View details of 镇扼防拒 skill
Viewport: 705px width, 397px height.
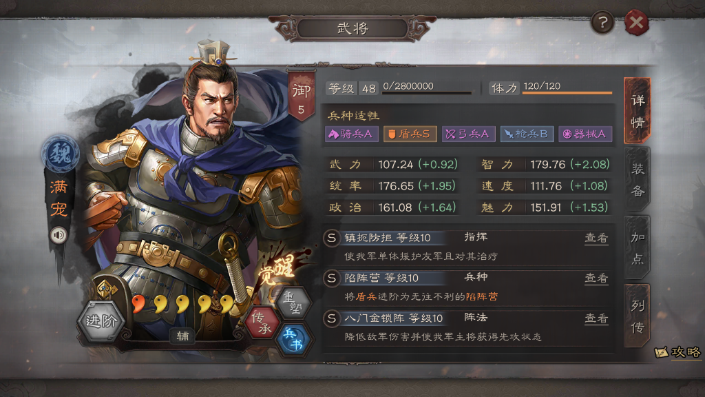pyautogui.click(x=596, y=238)
